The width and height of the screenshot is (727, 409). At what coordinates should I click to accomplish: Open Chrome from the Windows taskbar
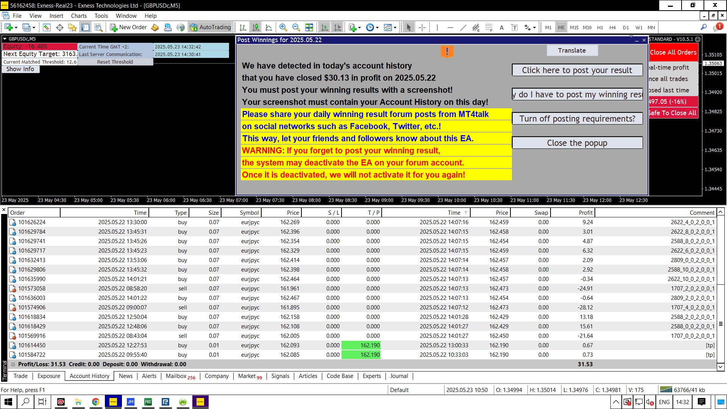click(96, 402)
